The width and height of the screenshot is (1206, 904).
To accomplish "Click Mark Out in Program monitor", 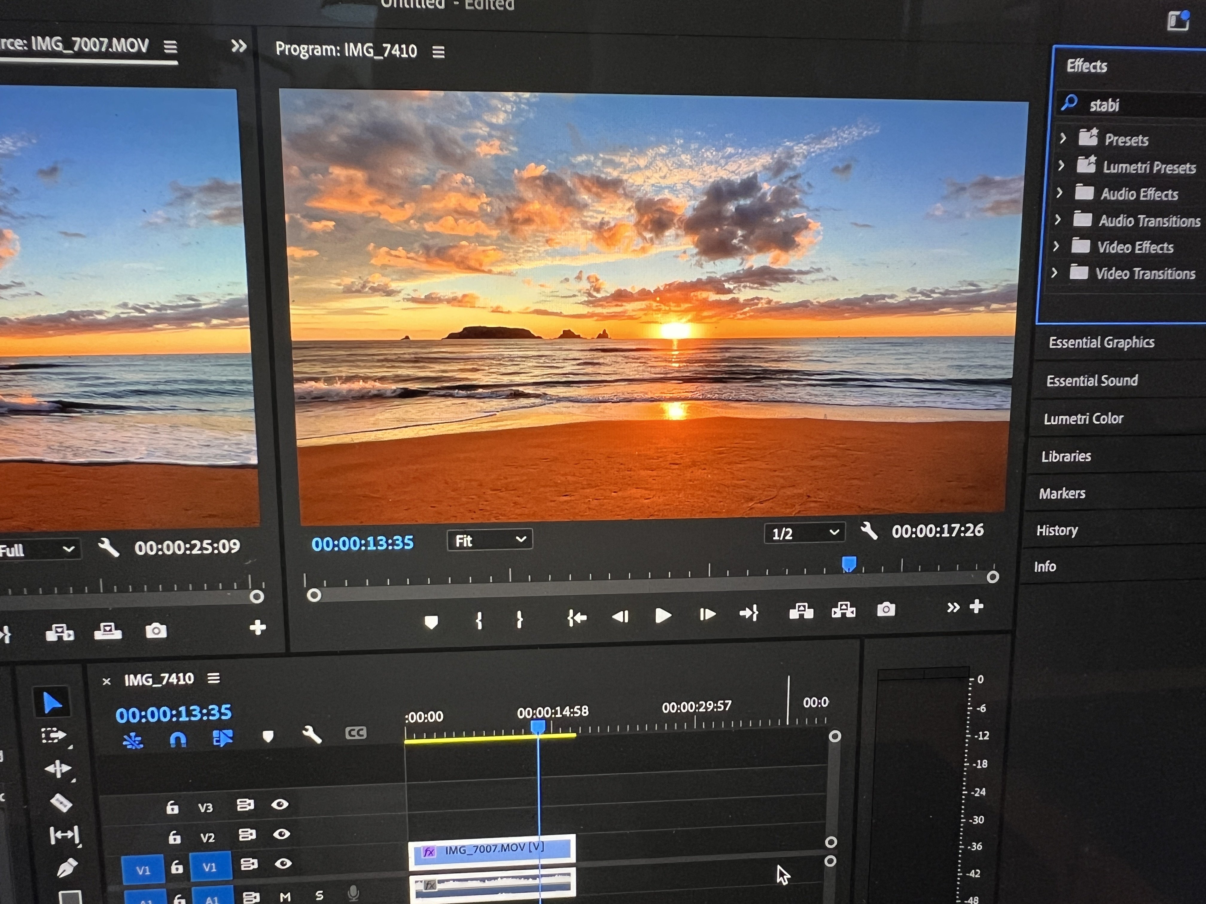I will click(520, 619).
